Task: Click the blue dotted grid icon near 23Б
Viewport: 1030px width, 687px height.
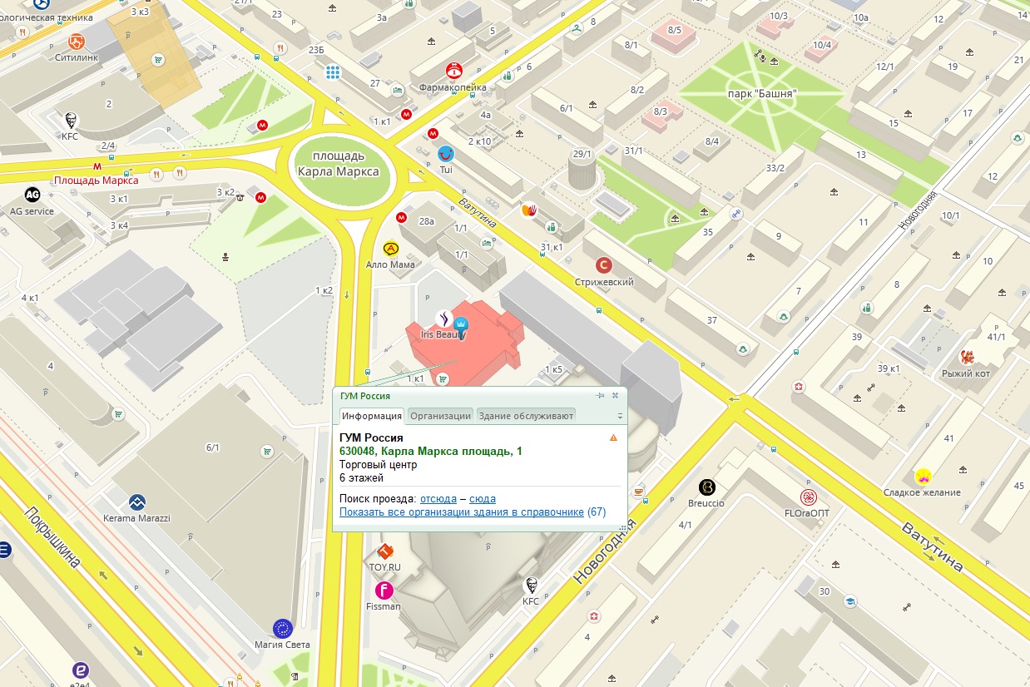Action: tap(333, 72)
